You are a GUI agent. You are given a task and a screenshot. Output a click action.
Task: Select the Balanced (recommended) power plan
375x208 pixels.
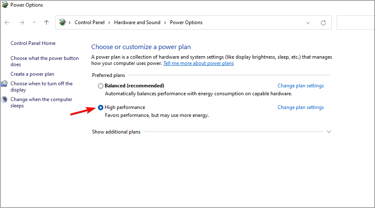pos(100,86)
